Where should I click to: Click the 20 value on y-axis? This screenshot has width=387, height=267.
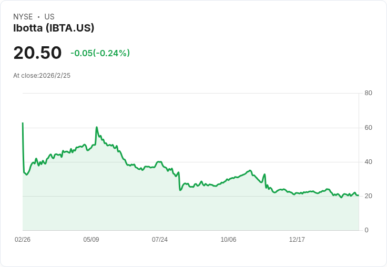pos(369,196)
